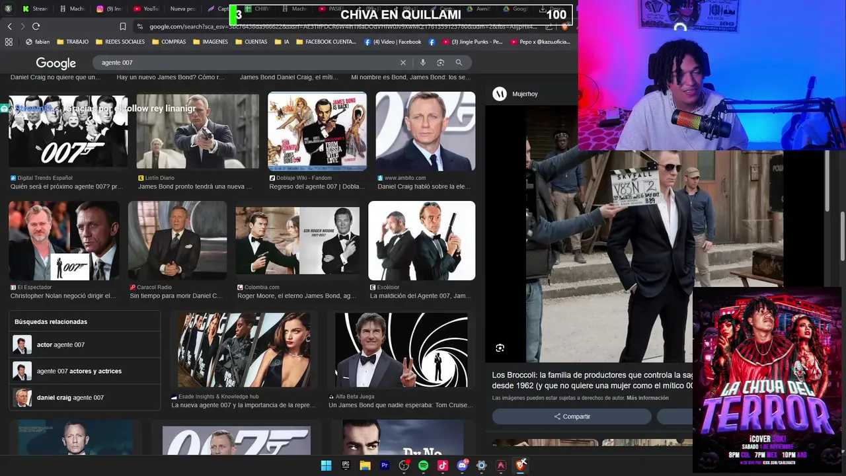This screenshot has height=476, width=846.
Task: Open OBS Studio from taskbar
Action: [404, 465]
